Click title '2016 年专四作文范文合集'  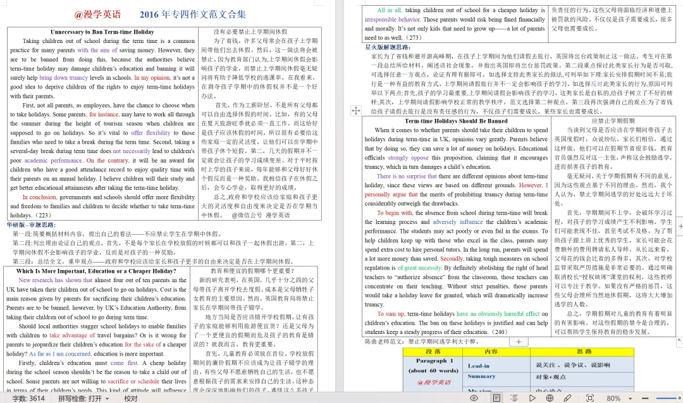[x=193, y=15]
